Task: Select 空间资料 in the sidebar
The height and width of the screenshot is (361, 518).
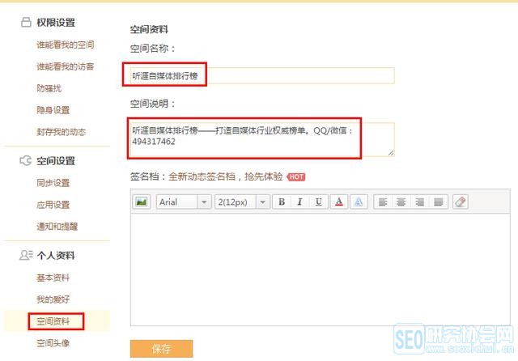Action: tap(53, 321)
